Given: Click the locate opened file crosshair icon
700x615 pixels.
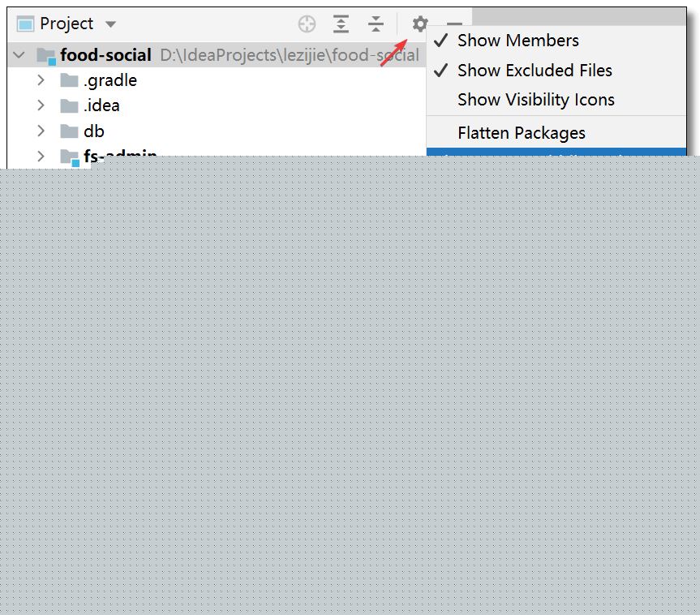Looking at the screenshot, I should click(x=307, y=24).
